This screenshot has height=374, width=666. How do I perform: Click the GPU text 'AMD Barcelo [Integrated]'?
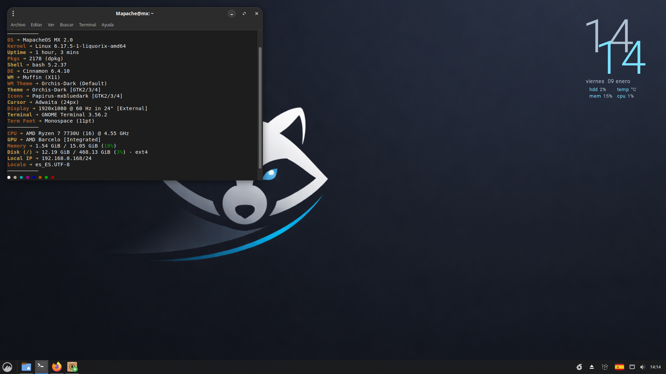click(x=63, y=140)
